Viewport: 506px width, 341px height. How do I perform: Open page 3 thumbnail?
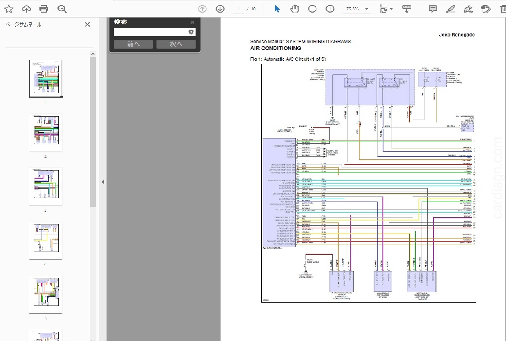click(46, 187)
